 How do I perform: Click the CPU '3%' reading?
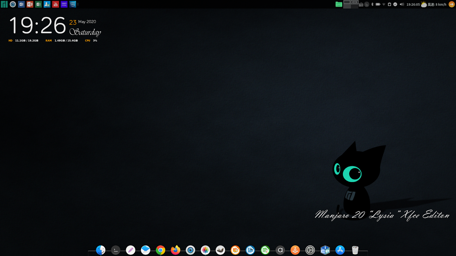pyautogui.click(x=95, y=41)
